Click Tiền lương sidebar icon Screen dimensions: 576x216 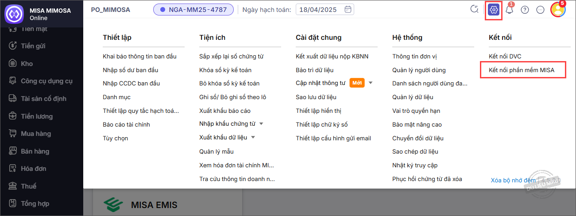click(13, 116)
